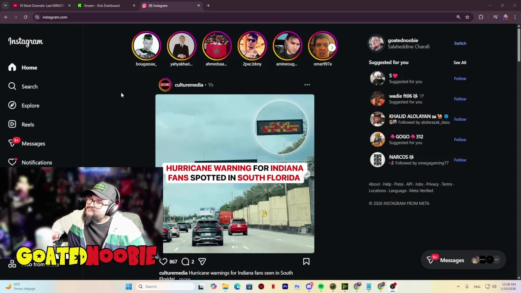This screenshot has height=293, width=521.
Task: Open tab search dropdown arrow
Action: tap(5, 6)
